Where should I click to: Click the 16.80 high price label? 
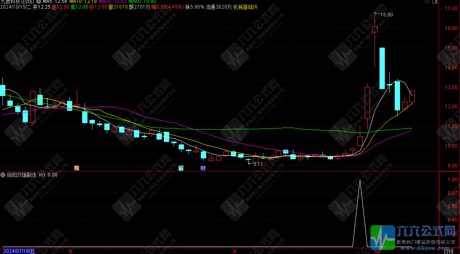point(386,15)
